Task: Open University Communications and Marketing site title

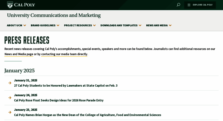Action: point(54,15)
